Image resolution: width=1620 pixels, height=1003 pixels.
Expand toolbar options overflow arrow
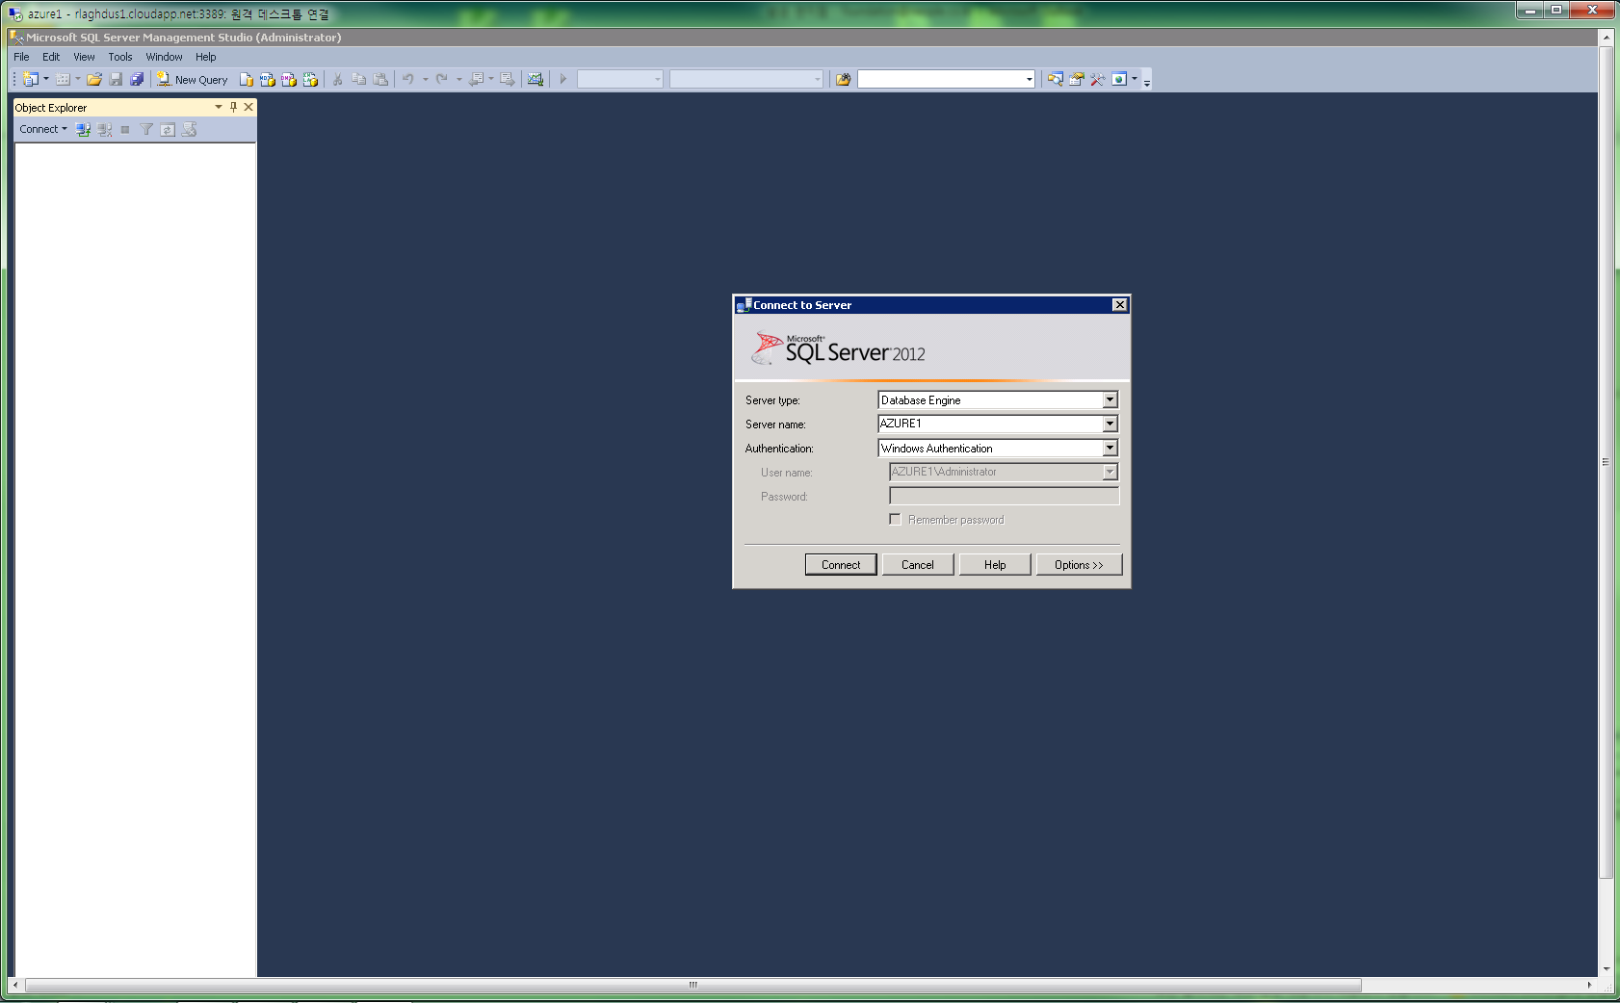click(x=1147, y=81)
